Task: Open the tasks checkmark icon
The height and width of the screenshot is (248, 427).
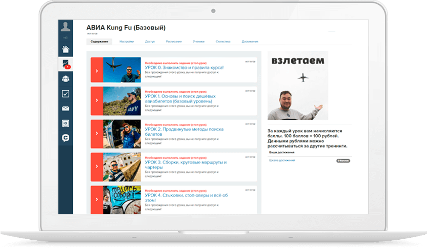Action: point(65,94)
